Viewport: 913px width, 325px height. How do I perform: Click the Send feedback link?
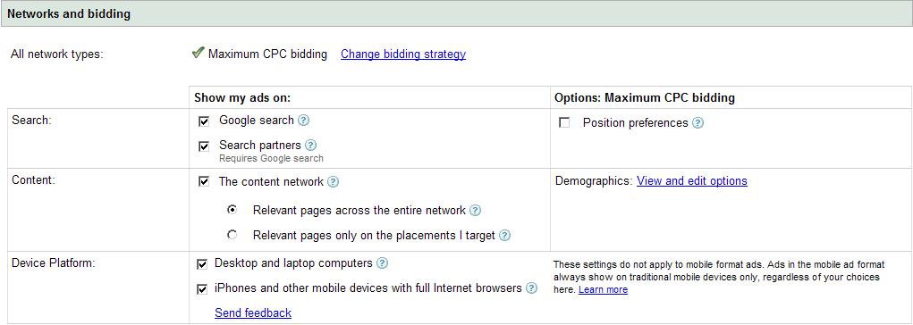tap(253, 312)
